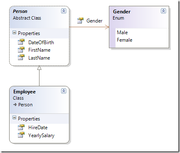Click the property icon beside LastName
Viewport: 180px width, 153px height.
point(21,57)
